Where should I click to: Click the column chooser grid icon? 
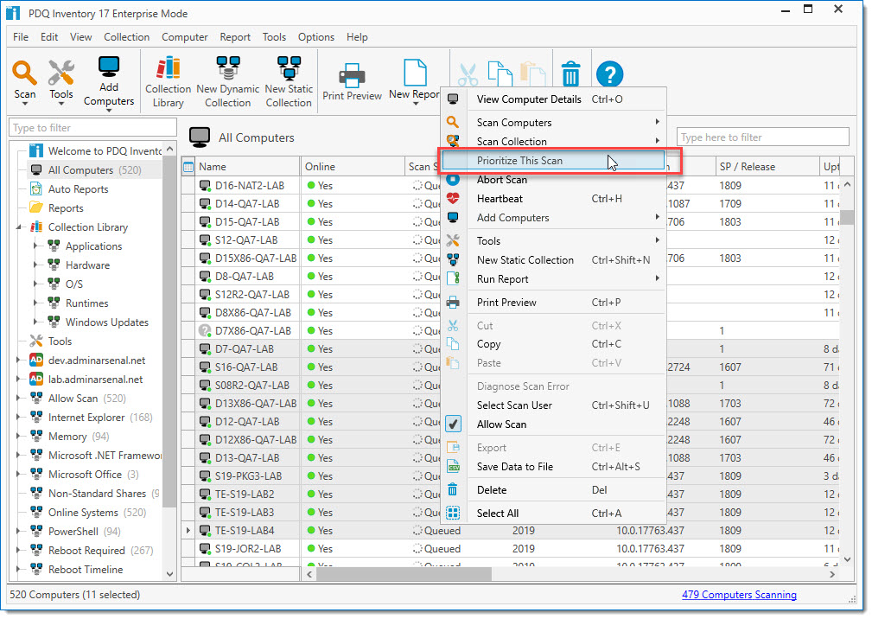pyautogui.click(x=188, y=167)
